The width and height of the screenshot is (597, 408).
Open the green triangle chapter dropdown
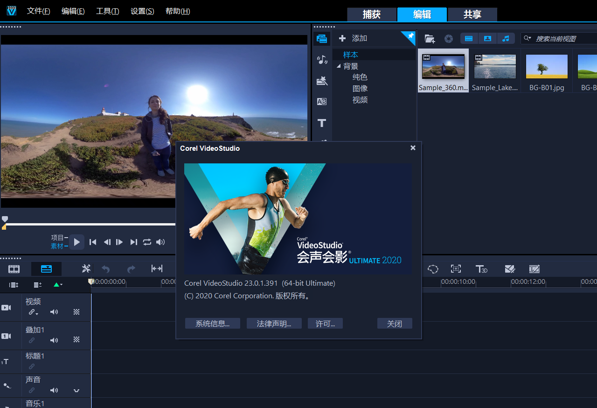[x=58, y=284]
